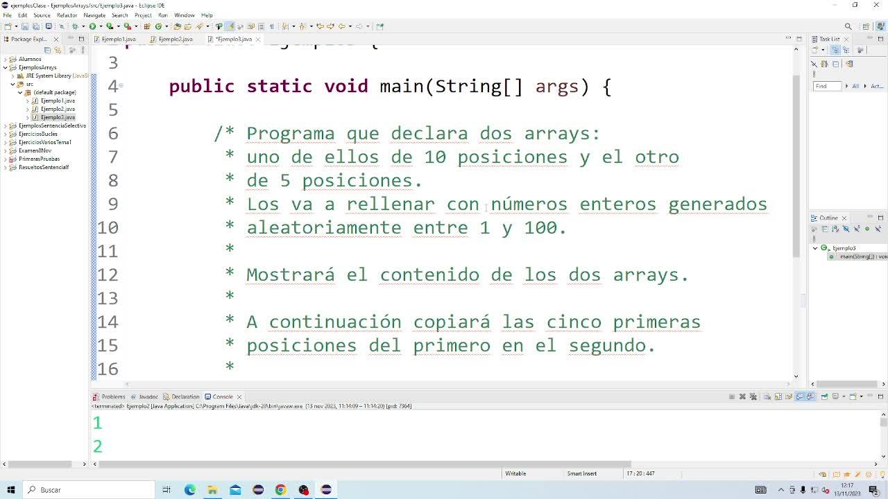Click the Open Type toolbar icon
The width and height of the screenshot is (888, 499).
[177, 26]
